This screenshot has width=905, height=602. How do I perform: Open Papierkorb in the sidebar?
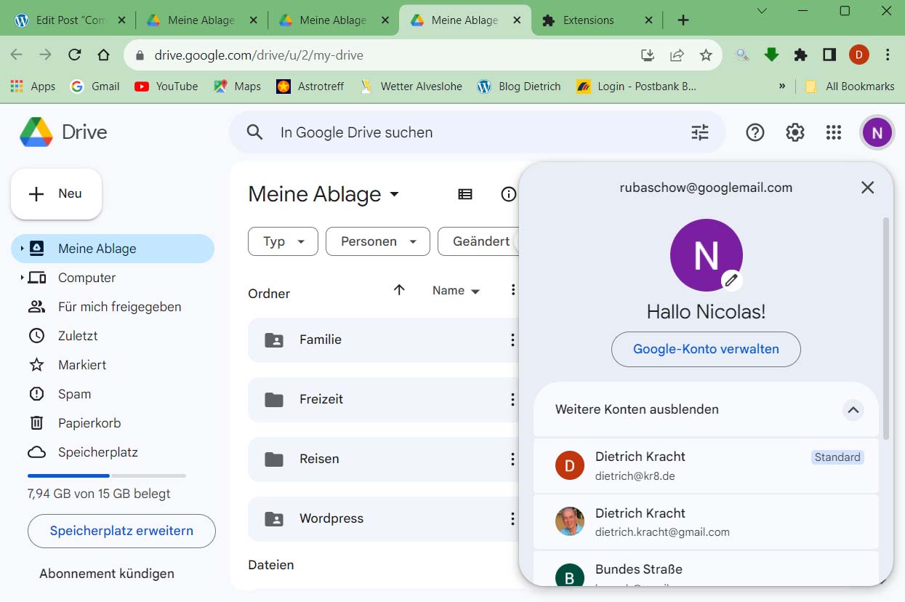(89, 423)
